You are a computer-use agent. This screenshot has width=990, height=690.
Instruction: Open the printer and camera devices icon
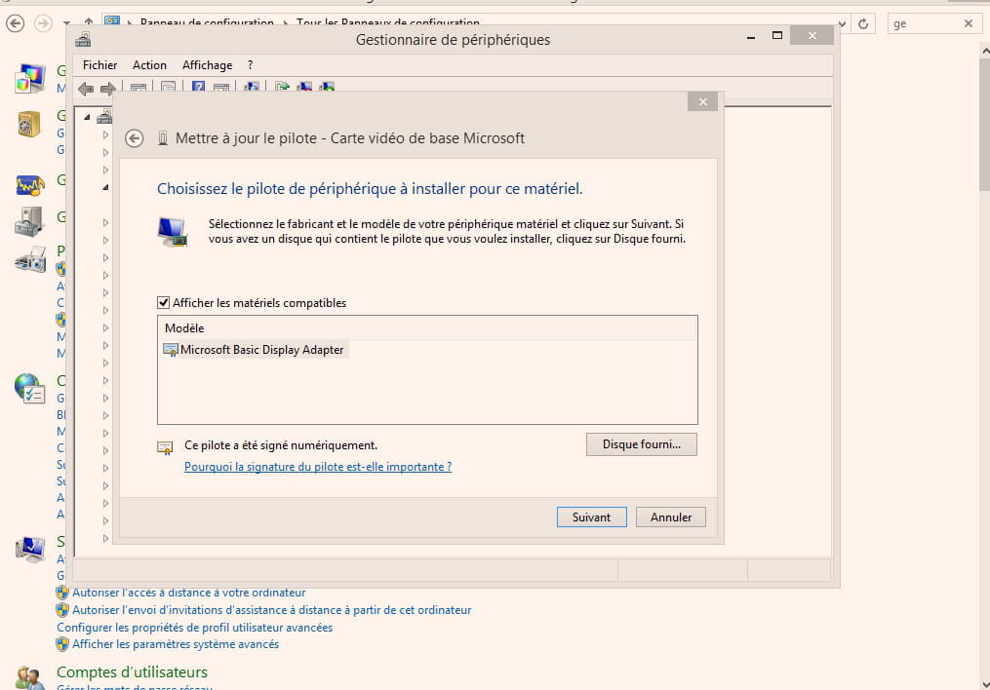point(30,259)
